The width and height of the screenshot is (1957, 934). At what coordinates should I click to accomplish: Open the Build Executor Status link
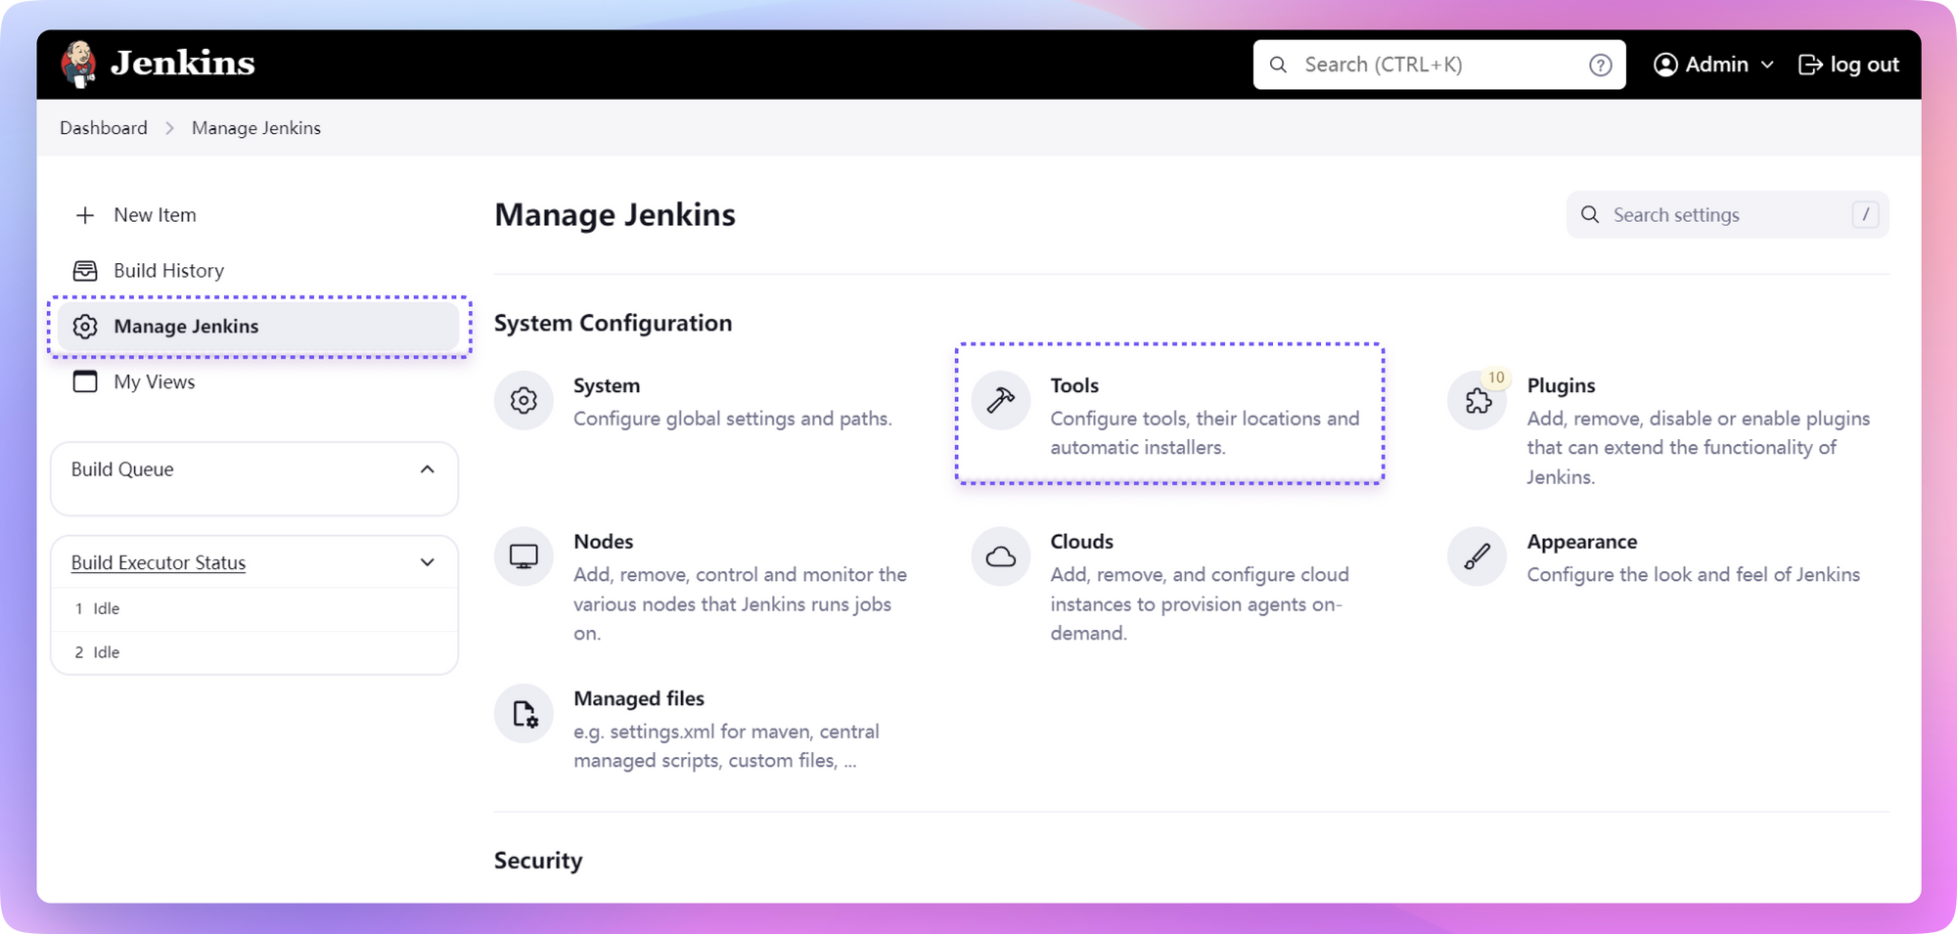pos(159,562)
